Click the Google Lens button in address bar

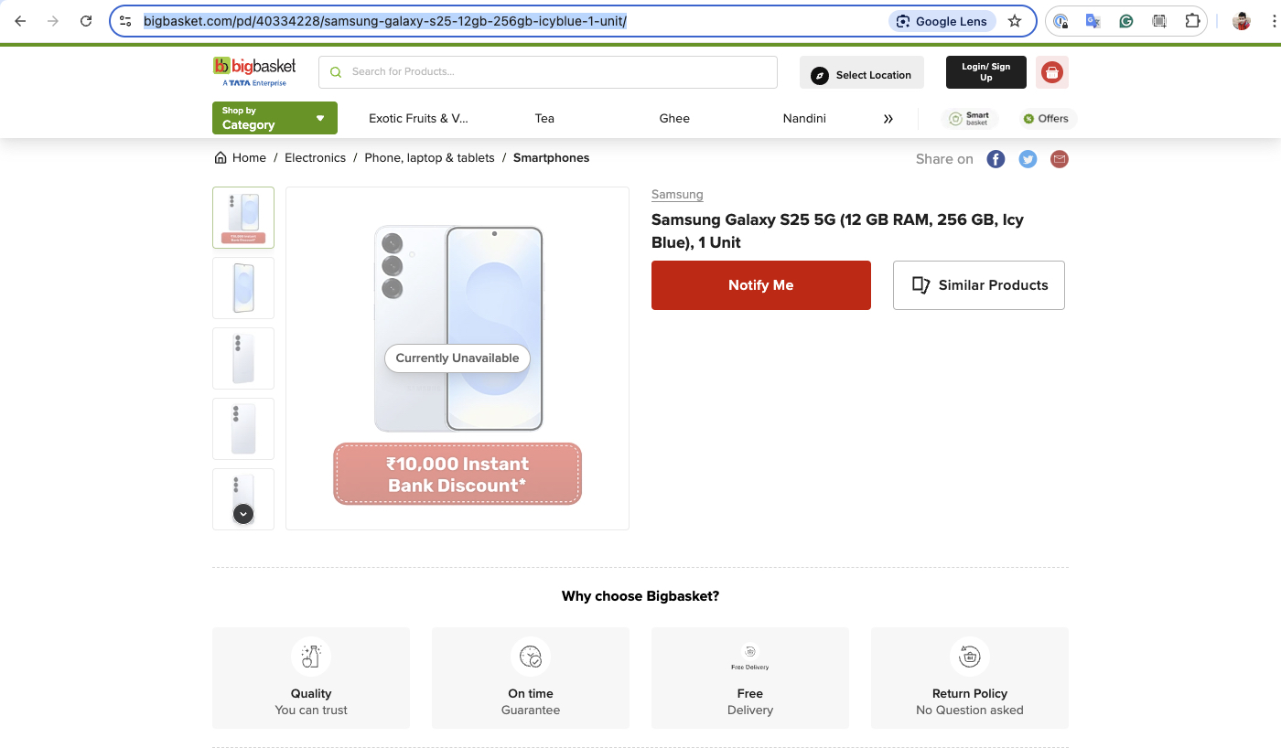[942, 21]
